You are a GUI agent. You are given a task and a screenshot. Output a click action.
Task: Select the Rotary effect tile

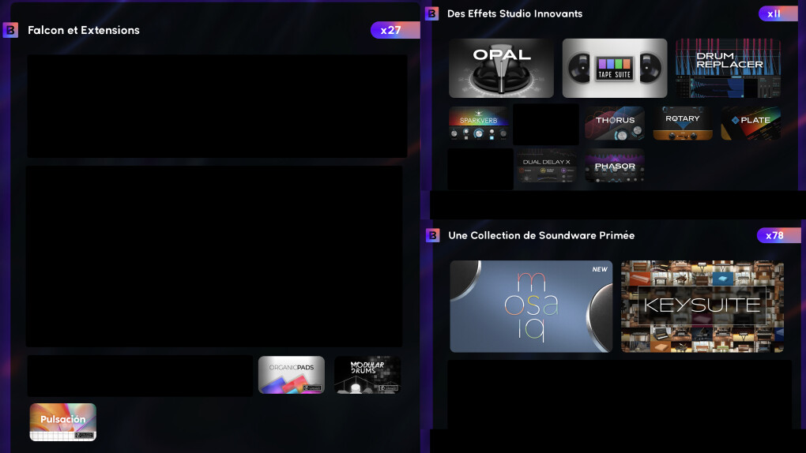(683, 123)
